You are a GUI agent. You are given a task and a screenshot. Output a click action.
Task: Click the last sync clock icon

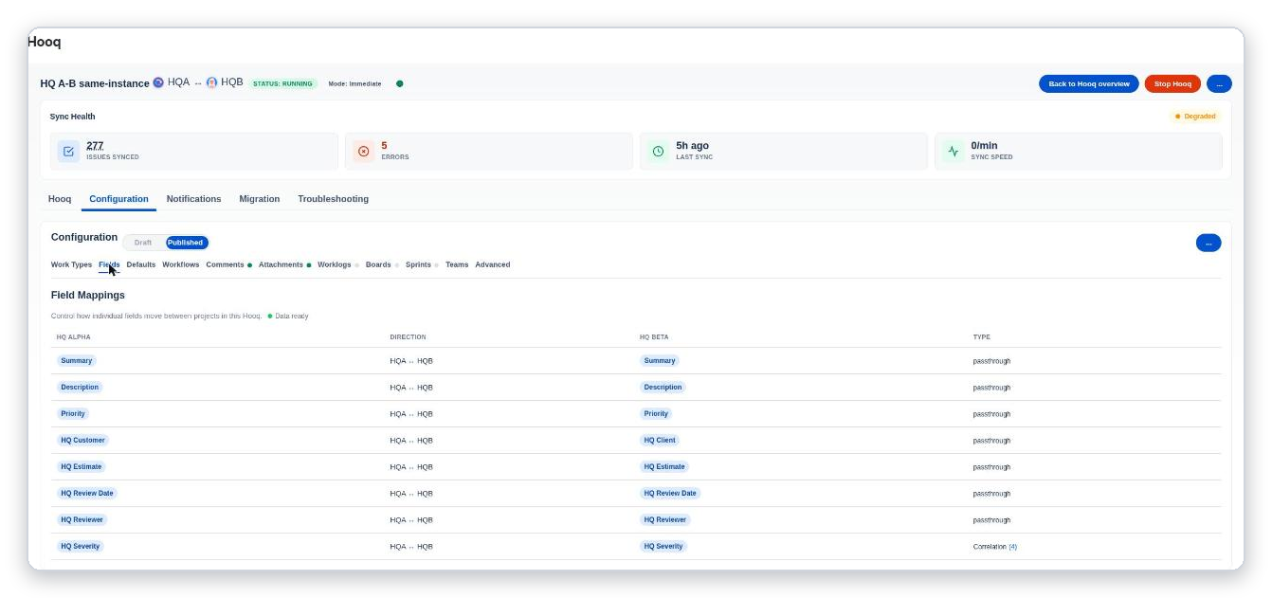click(658, 151)
